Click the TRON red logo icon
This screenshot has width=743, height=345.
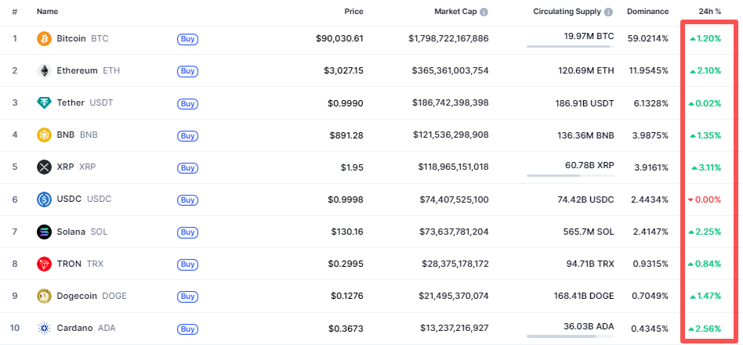click(44, 264)
